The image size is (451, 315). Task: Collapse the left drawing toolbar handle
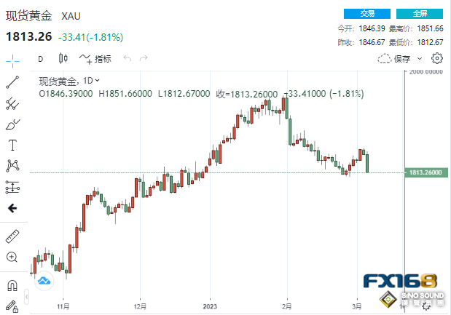[26, 297]
